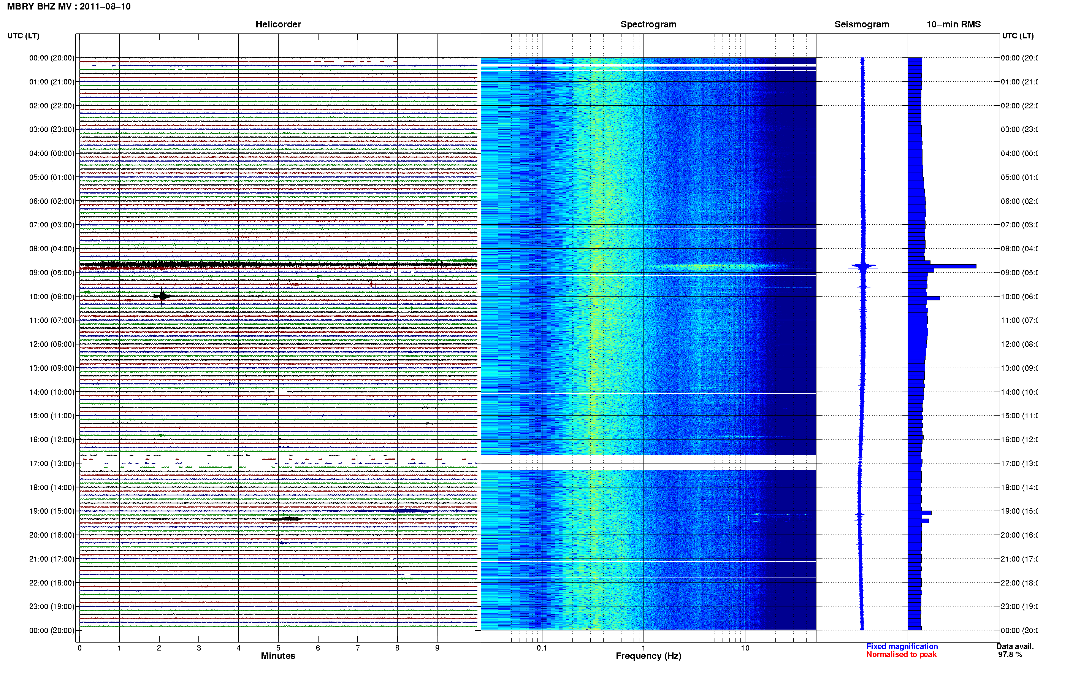The width and height of the screenshot is (1081, 676).
Task: Select the 'Helicorder' panel heading
Action: tap(278, 25)
